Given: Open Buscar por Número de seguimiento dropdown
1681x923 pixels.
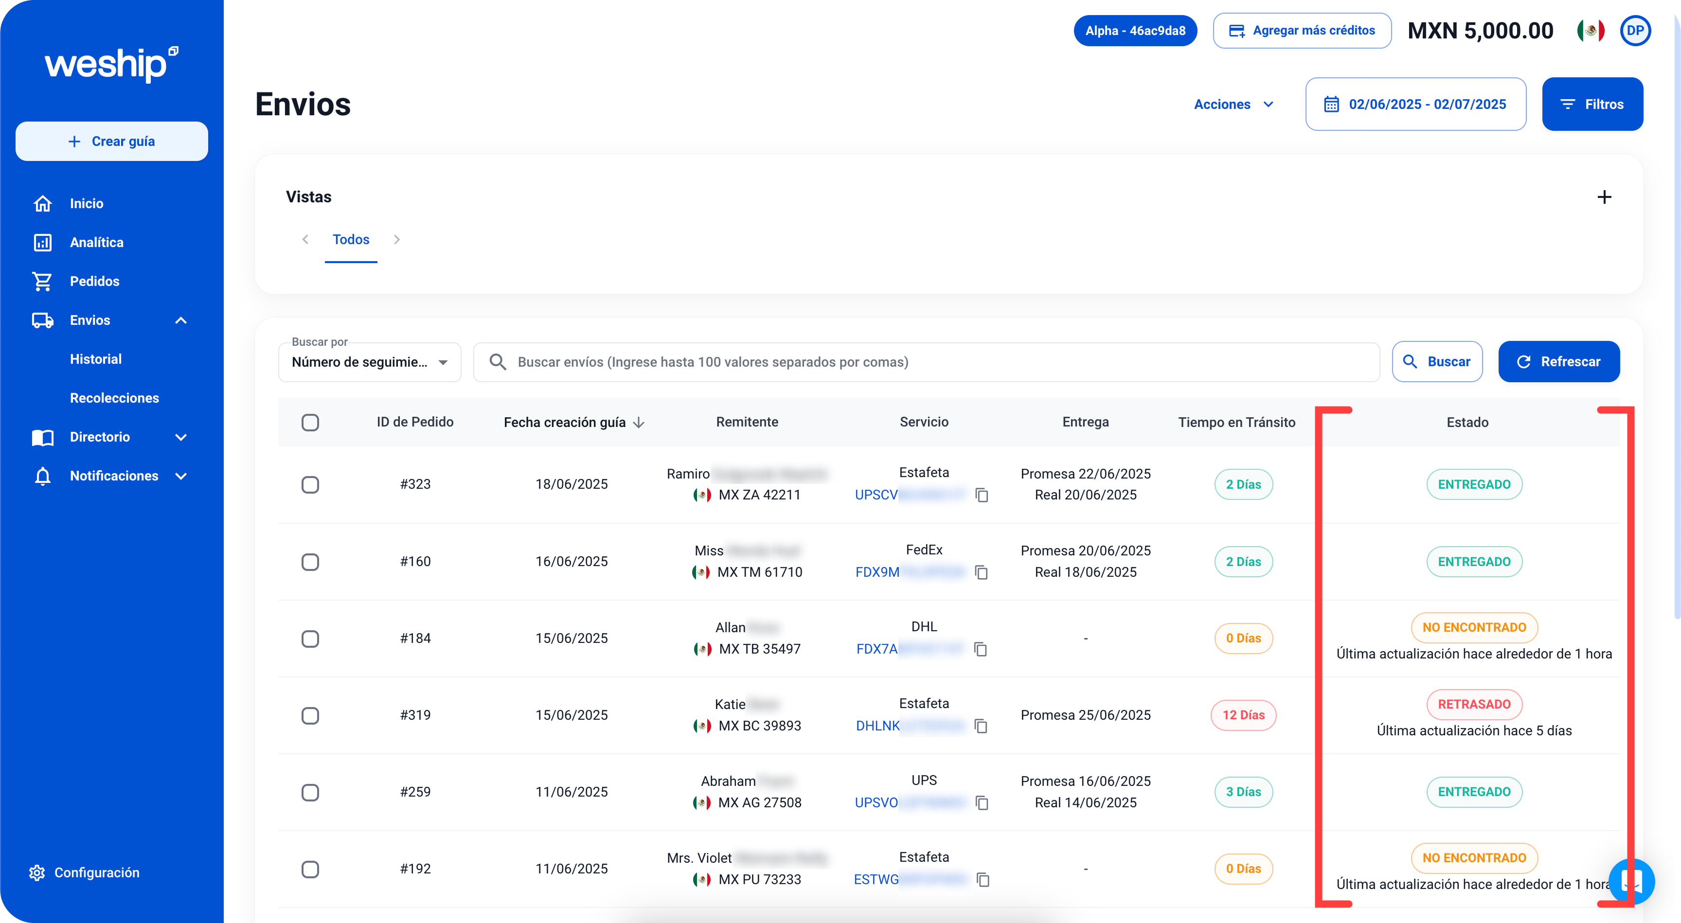Looking at the screenshot, I should pos(369,362).
